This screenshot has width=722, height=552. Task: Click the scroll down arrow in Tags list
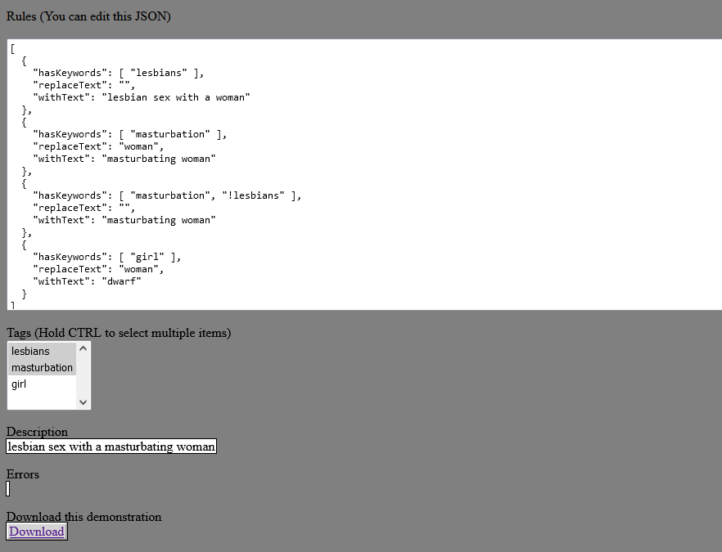click(83, 402)
